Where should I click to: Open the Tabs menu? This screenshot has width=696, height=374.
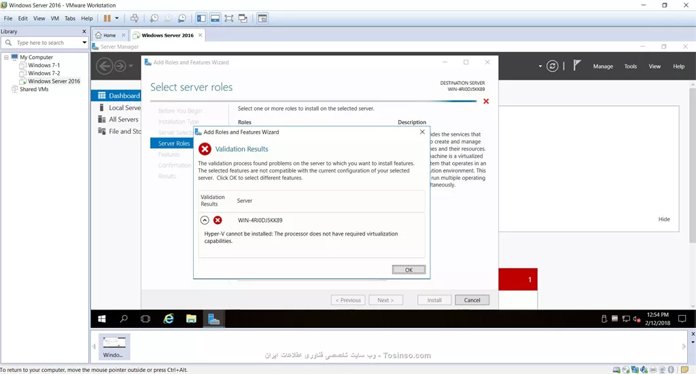pos(70,18)
